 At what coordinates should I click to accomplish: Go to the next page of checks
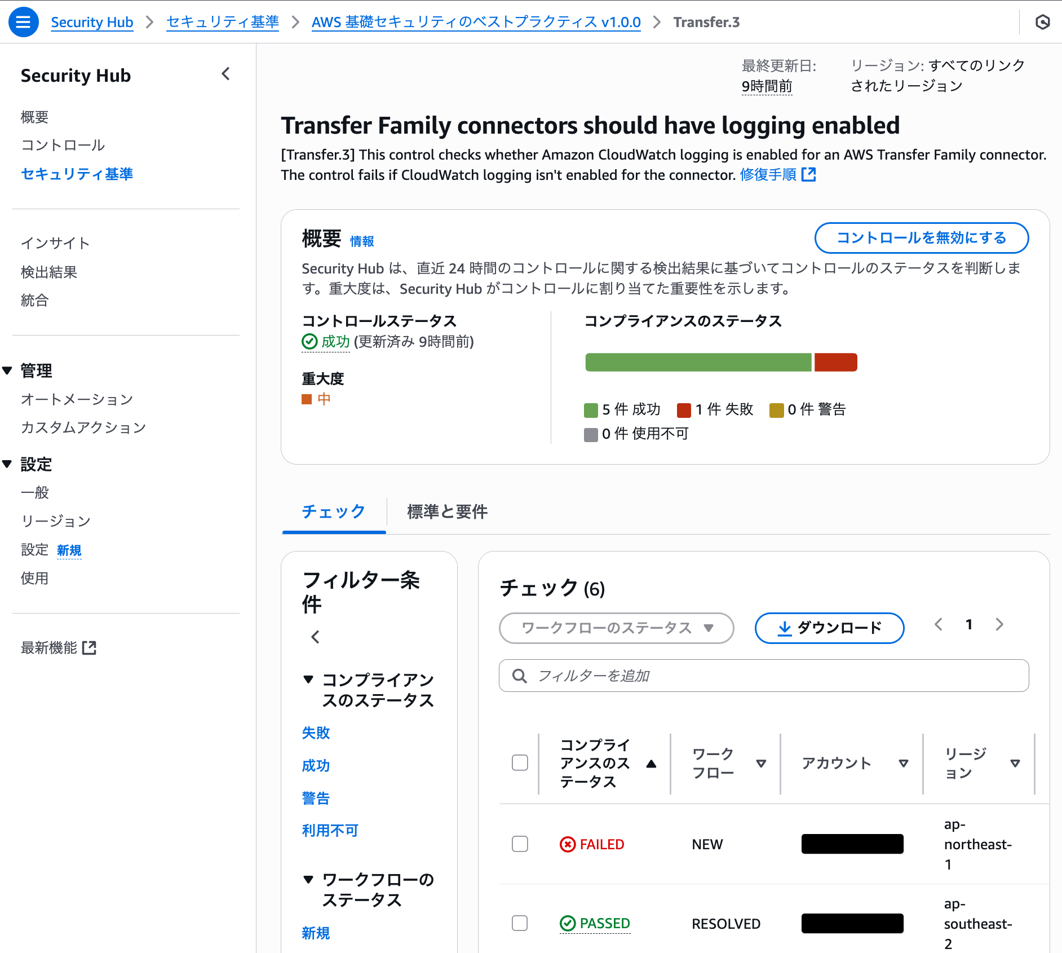pos(999,624)
